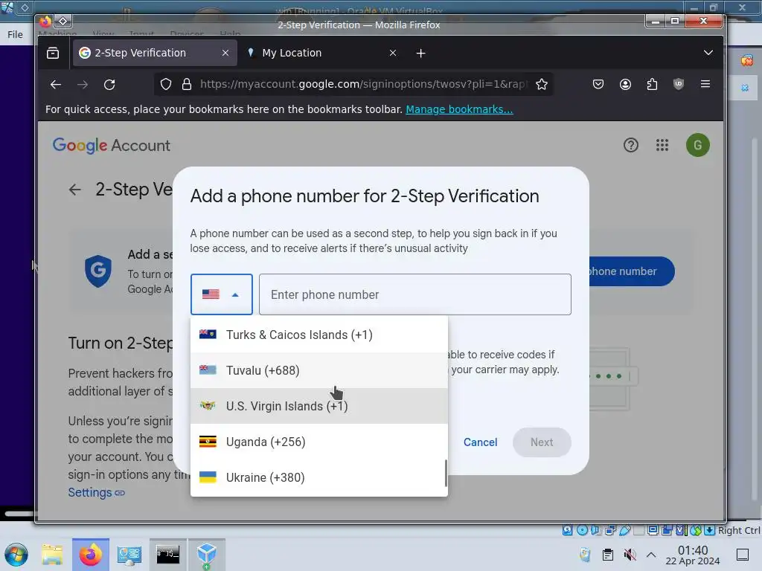Open uBlock Origin shield icon
The height and width of the screenshot is (571, 762).
tap(679, 85)
